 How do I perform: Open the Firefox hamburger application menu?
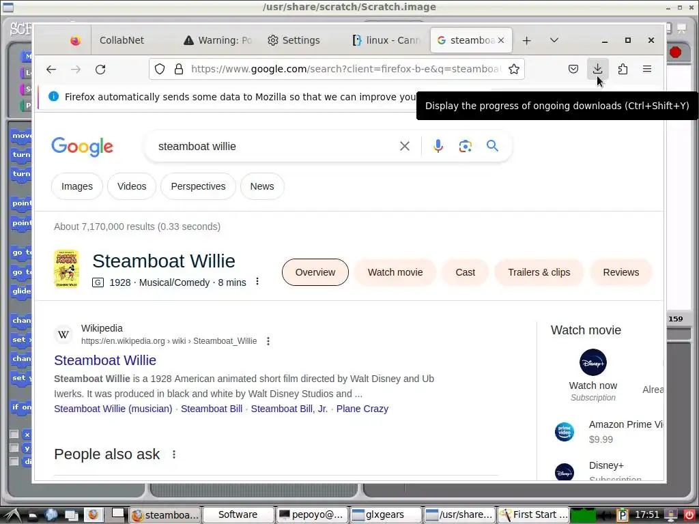coord(647,69)
